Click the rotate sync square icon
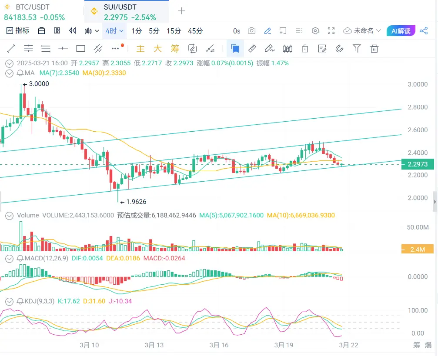The height and width of the screenshot is (356, 438). [192, 49]
